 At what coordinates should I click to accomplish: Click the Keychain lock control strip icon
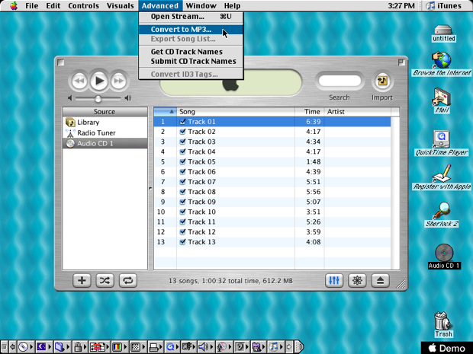[x=78, y=347]
